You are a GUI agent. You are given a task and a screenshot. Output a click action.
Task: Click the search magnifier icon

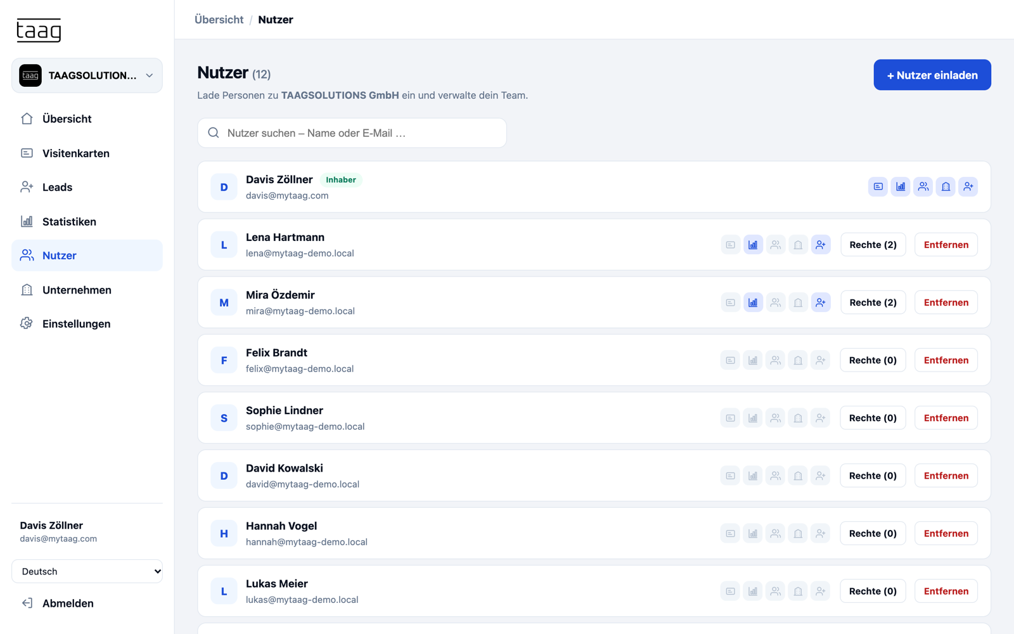pyautogui.click(x=214, y=133)
